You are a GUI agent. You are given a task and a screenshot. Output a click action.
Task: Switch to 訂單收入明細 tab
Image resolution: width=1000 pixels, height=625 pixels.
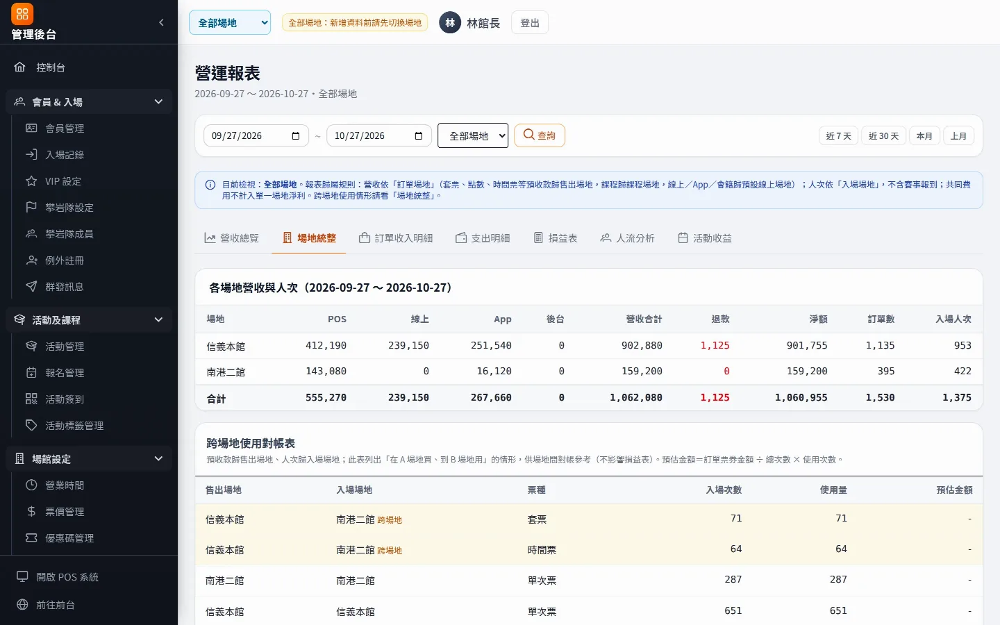[x=396, y=238]
